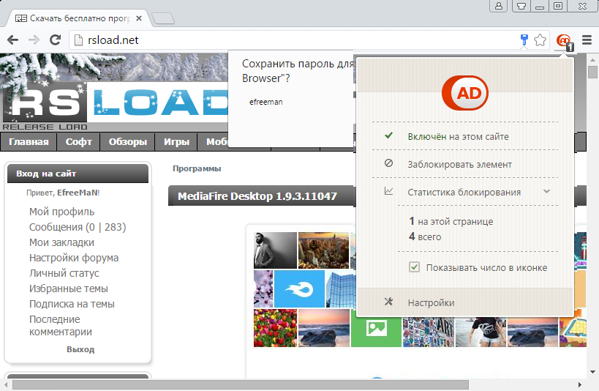Screen dimensions: 599x391
Task: Click '4 всего' total blocked statistic
Action: point(425,237)
